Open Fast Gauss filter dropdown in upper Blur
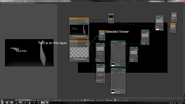The height and width of the screenshot is (104, 185). (100, 52)
